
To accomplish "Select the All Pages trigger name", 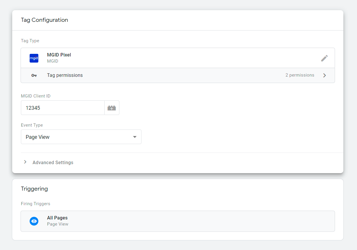I will (x=57, y=218).
